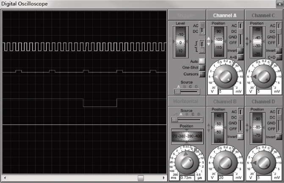Click Channel A coupling slide switch

pyautogui.click(x=240, y=34)
